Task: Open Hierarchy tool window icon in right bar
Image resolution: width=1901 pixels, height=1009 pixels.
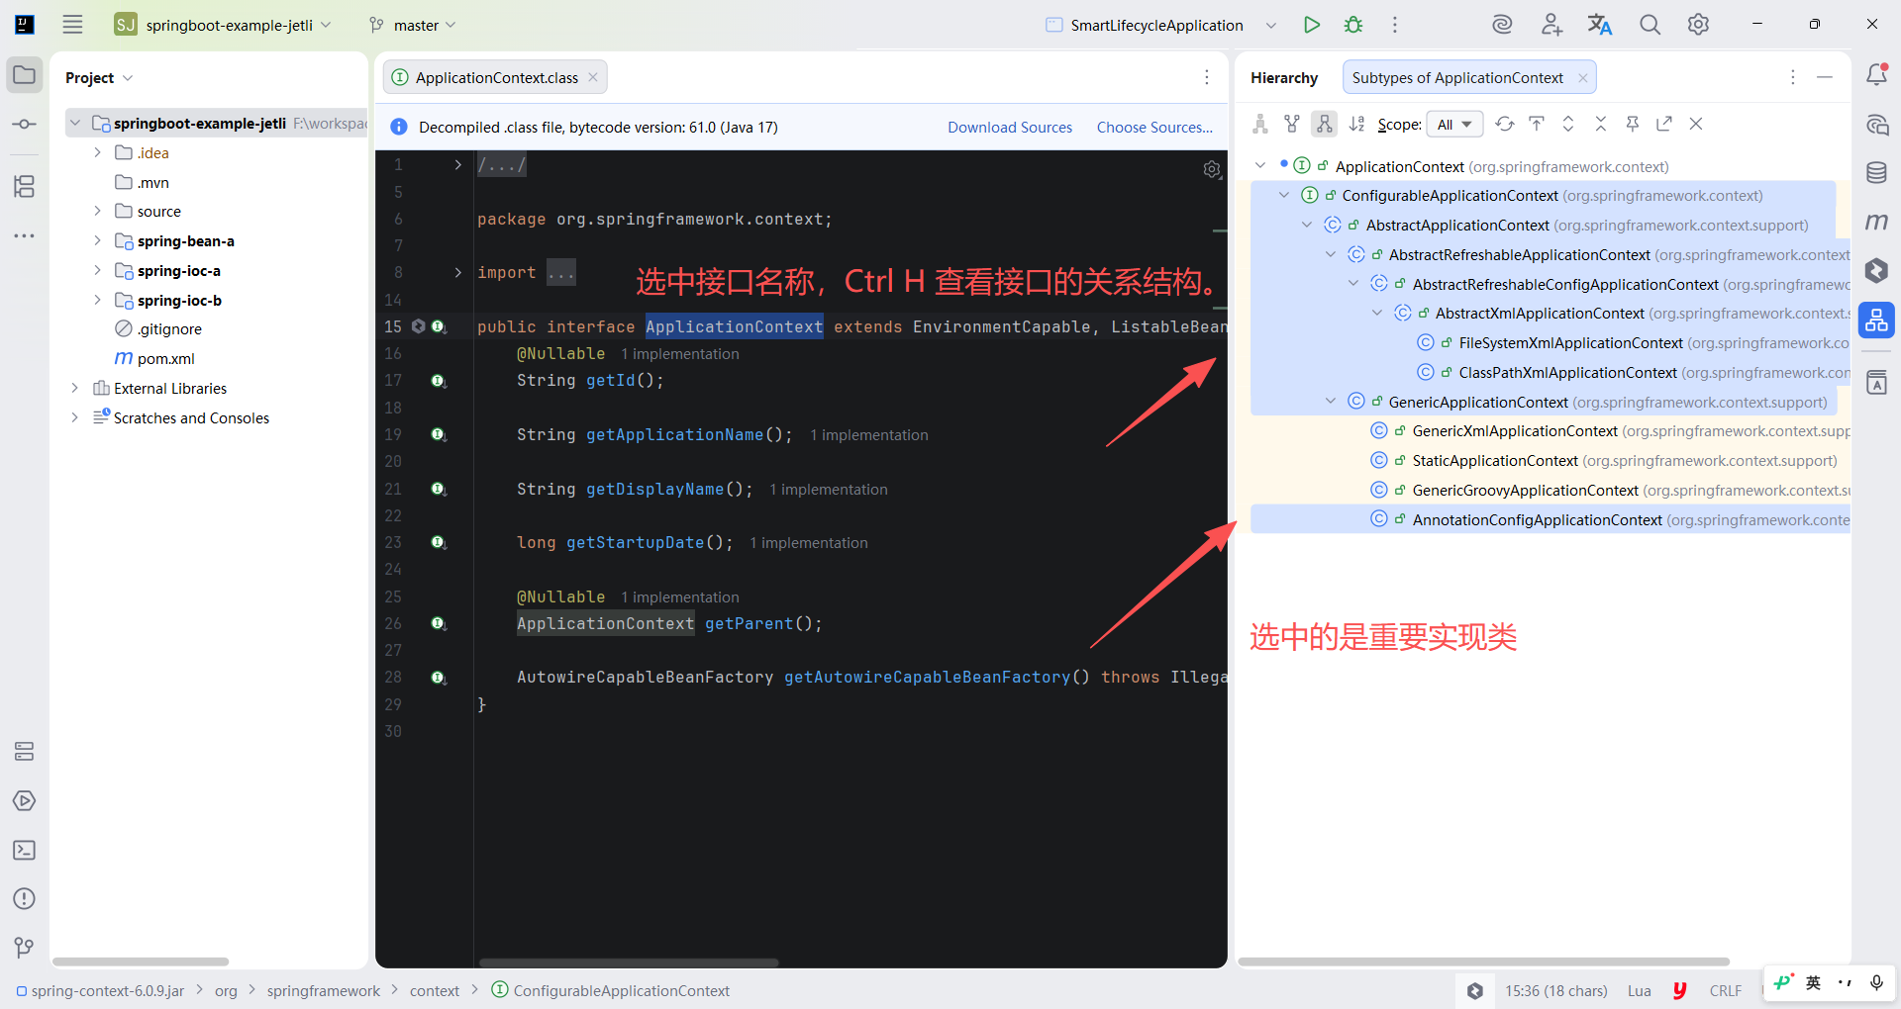Action: 1876,321
